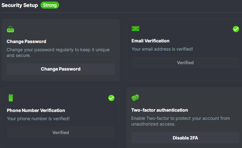Screen dimensions: 242x148
Task: Select the Security Setup heading
Action: [20, 5]
